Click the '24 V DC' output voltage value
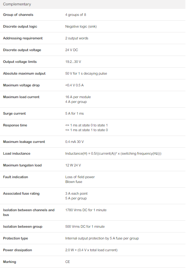186x269 pixels. click(72, 50)
